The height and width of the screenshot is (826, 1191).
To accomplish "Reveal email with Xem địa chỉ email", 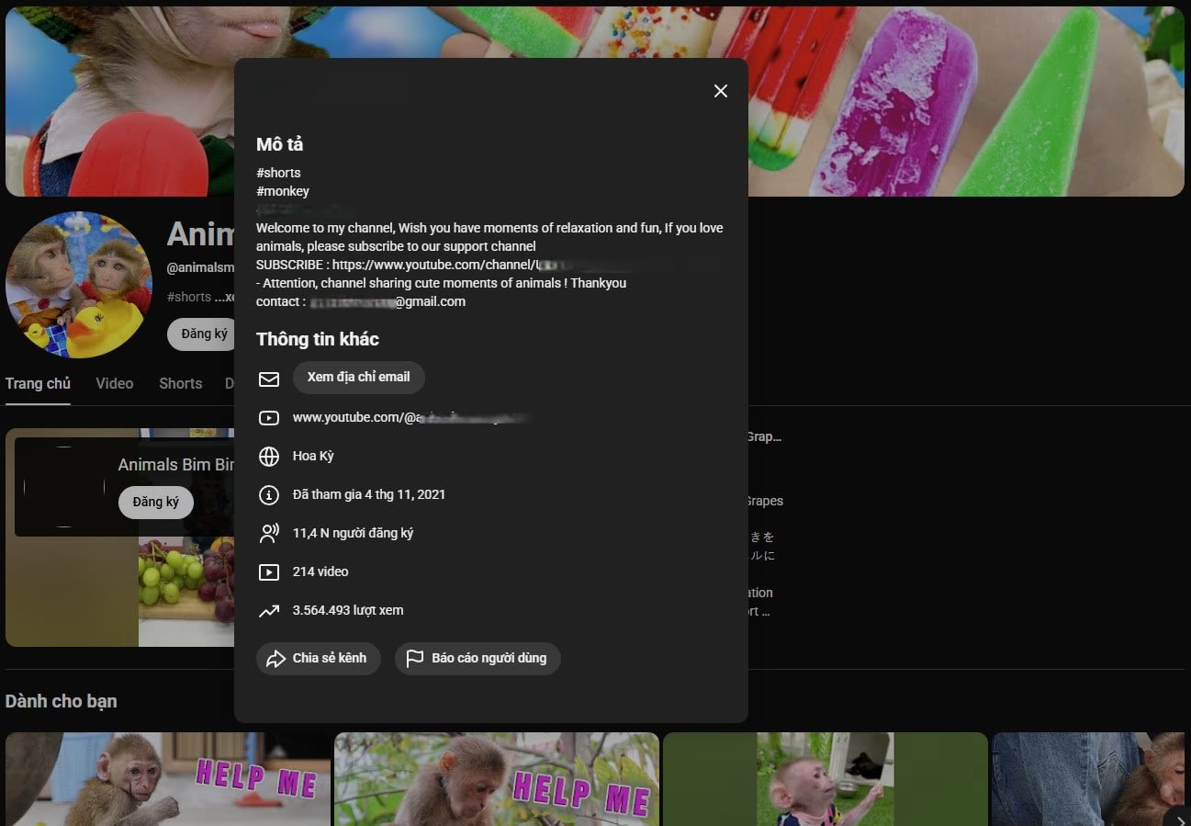I will 359,378.
